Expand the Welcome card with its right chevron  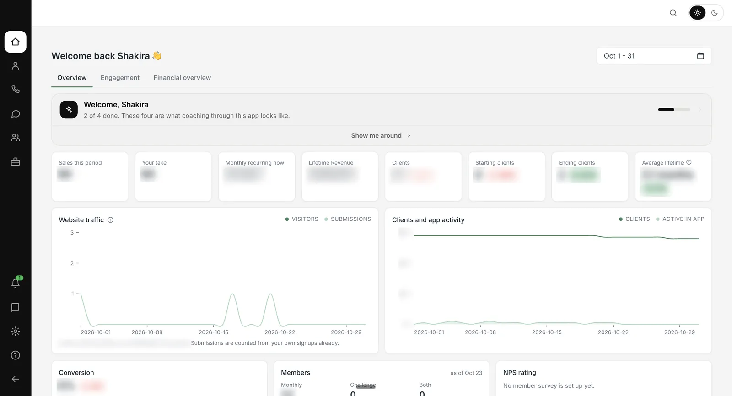coord(700,110)
